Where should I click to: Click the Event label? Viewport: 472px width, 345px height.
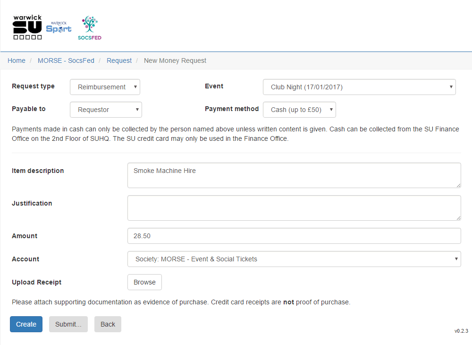(x=214, y=86)
